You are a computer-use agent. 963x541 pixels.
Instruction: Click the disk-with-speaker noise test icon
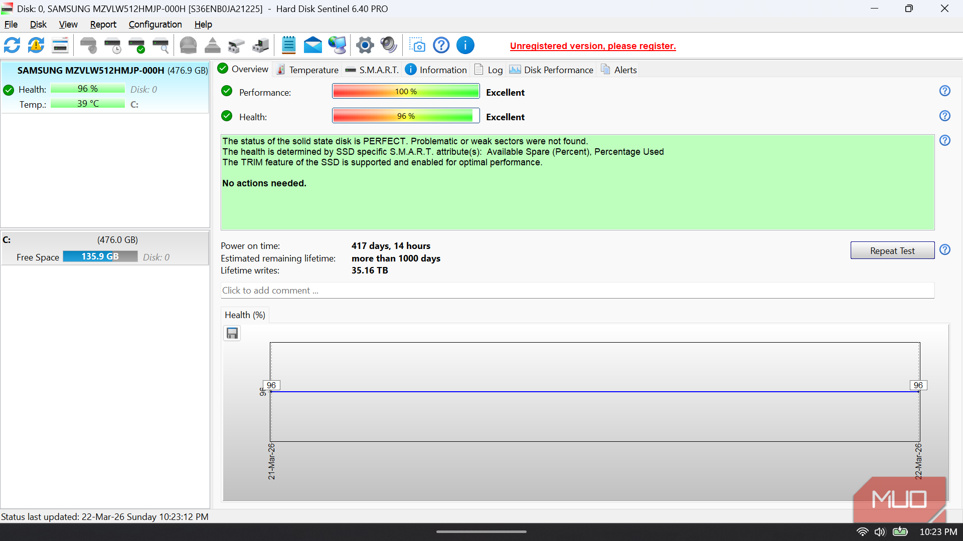[x=88, y=46]
